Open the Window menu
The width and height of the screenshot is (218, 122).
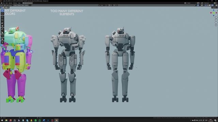[x=15, y=3]
